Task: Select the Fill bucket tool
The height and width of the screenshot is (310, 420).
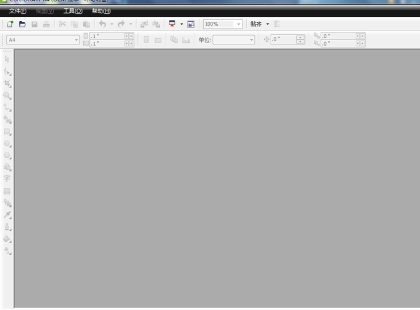Action: tap(7, 239)
